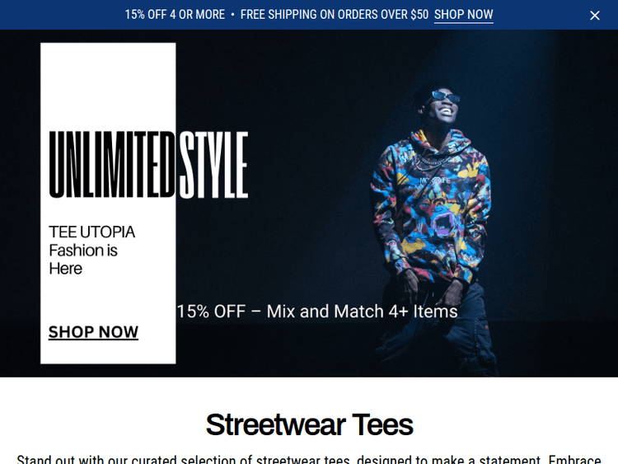618x464 pixels.
Task: Click the model's sunglasses in the hero image
Action: coord(445,96)
